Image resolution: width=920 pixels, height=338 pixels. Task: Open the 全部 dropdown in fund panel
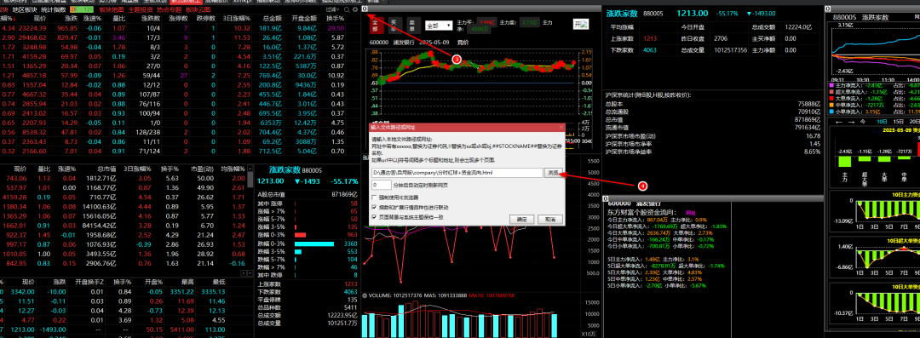click(439, 26)
